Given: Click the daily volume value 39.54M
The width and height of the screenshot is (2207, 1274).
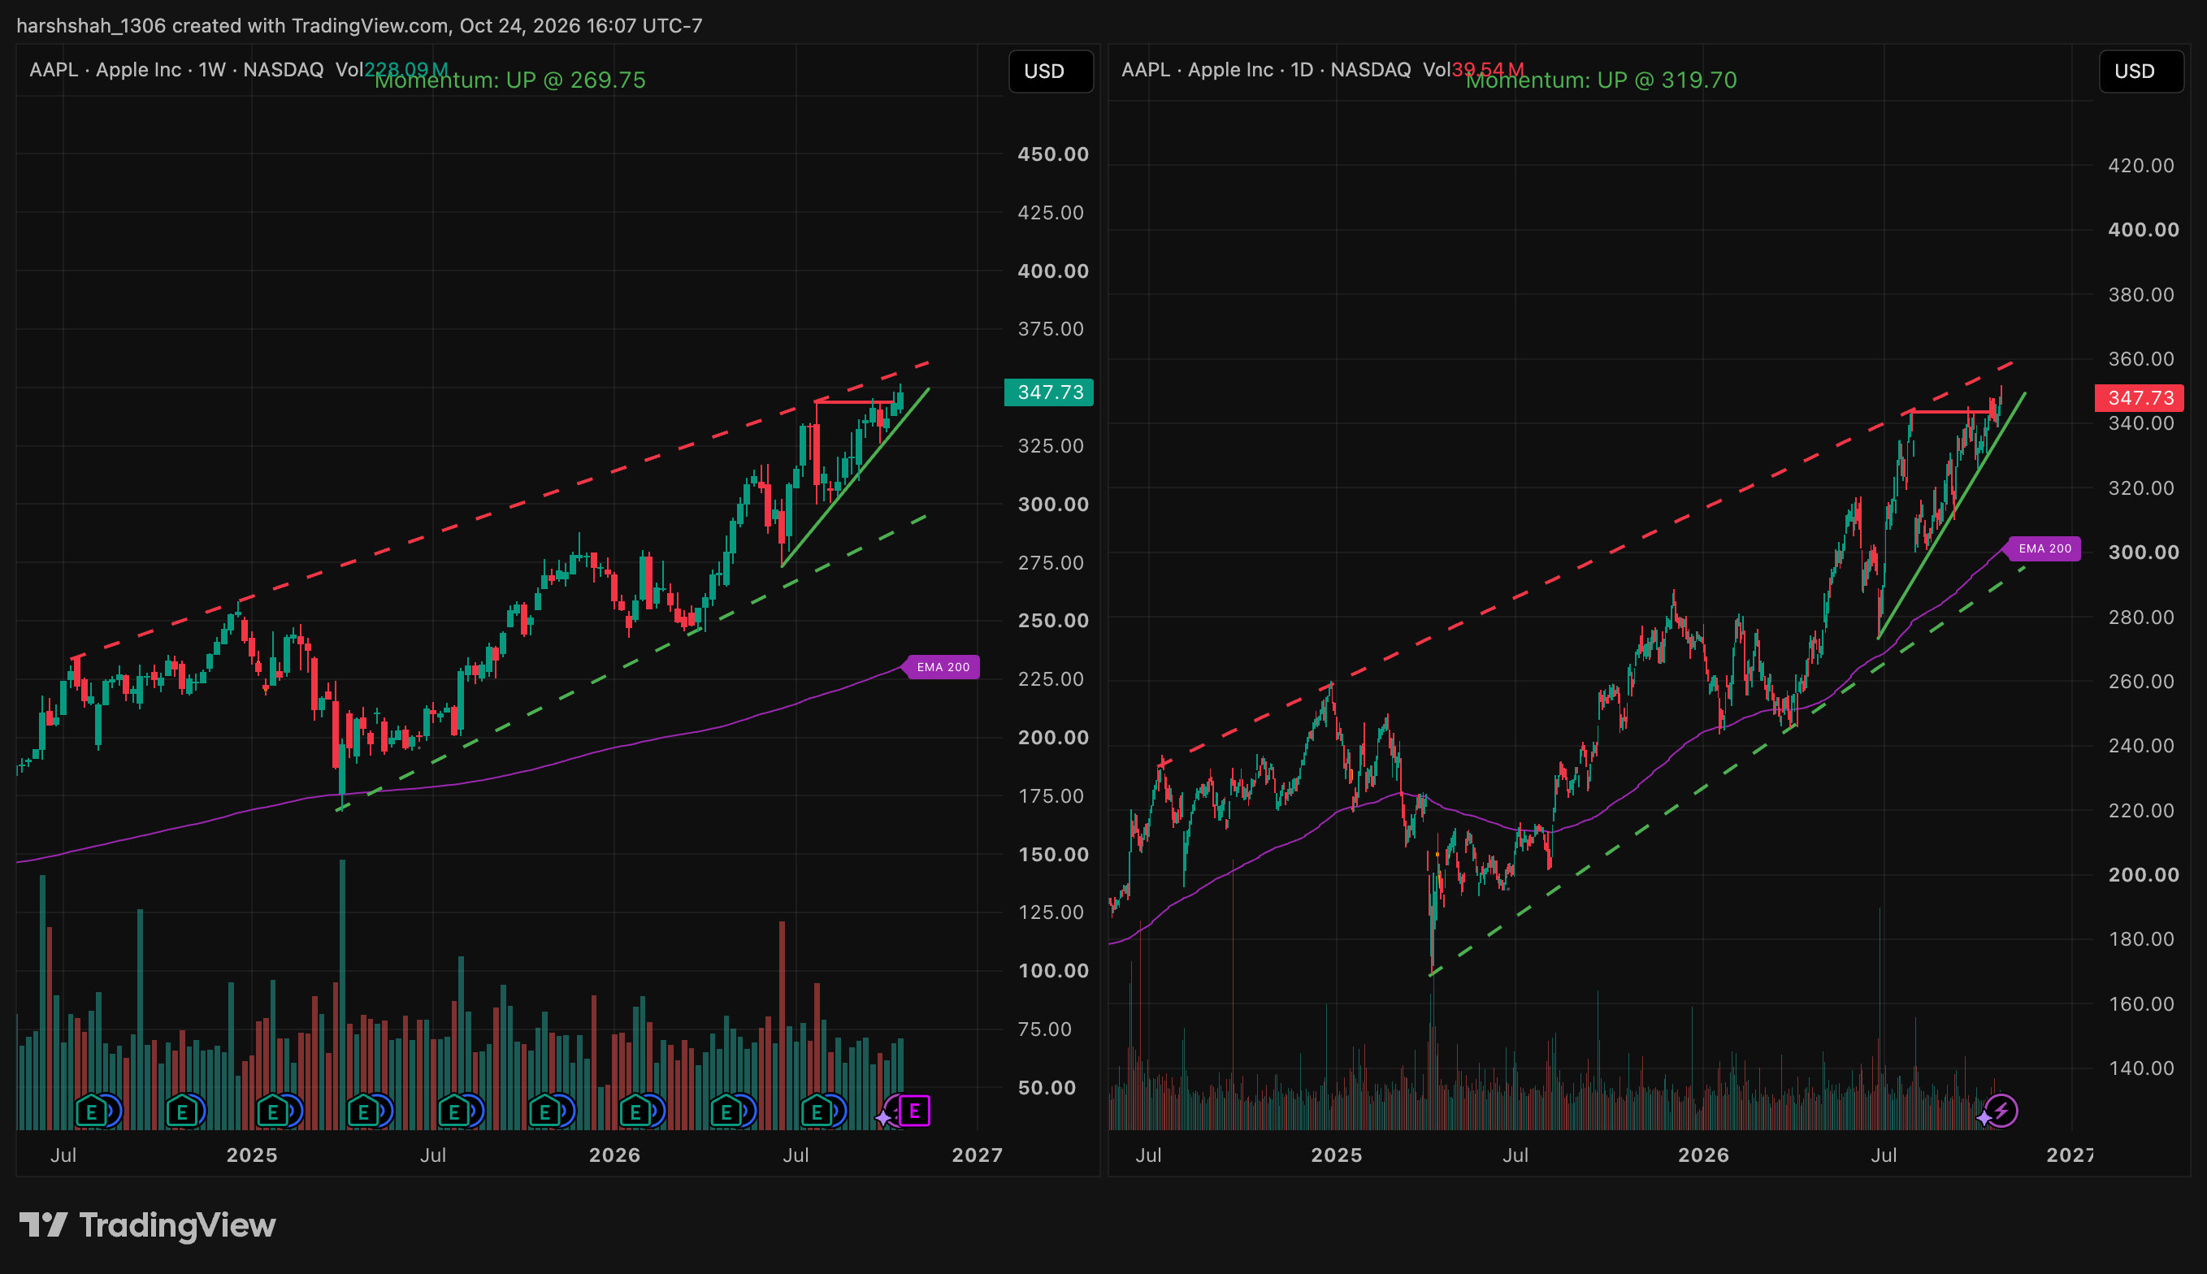Looking at the screenshot, I should [x=1488, y=69].
